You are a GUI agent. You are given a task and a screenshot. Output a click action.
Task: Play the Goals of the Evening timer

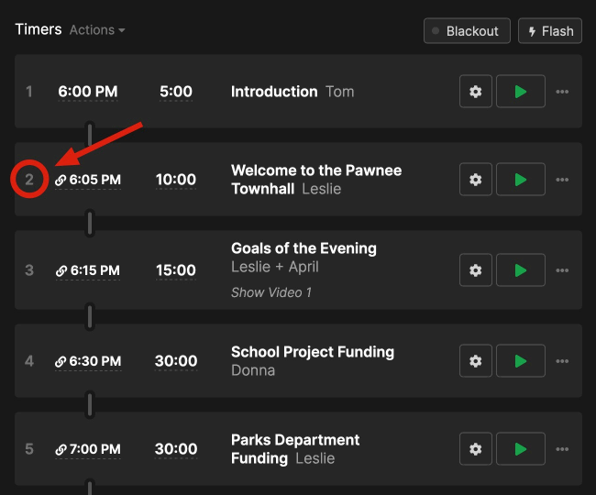521,270
